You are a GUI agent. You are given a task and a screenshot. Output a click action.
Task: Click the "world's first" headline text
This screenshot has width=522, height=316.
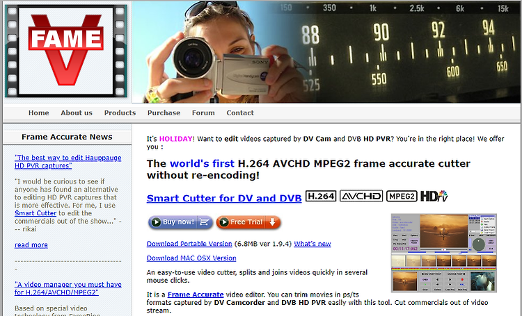(202, 164)
